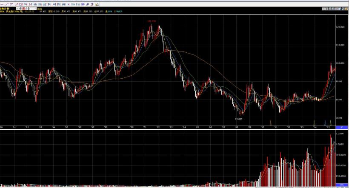Viewport: 349px width, 188px height.
Task: Click the 90.00 price axis label
Action: (339, 81)
